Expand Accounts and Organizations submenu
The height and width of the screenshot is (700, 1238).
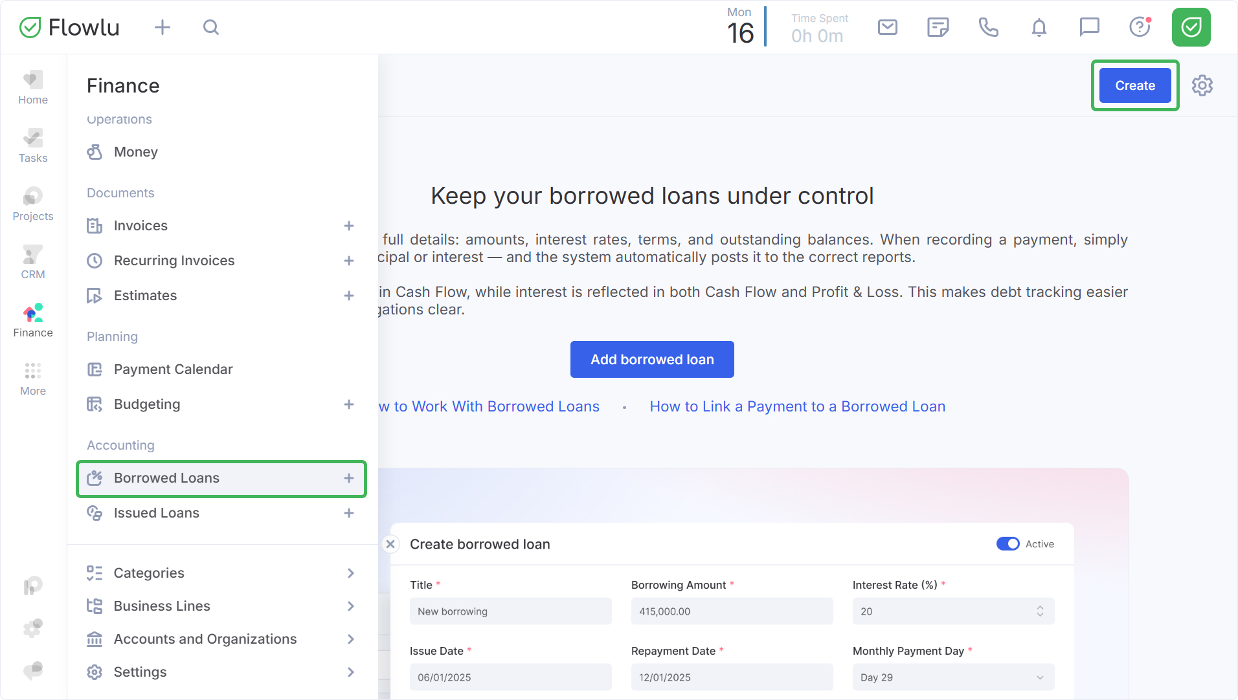350,639
